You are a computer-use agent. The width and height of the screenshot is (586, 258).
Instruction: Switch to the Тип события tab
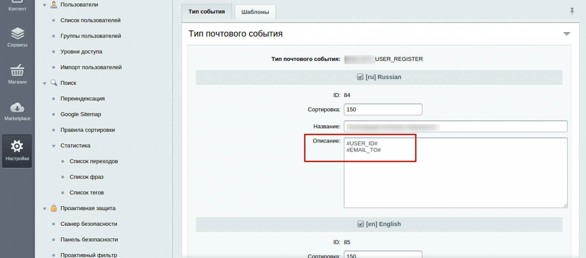tap(207, 11)
